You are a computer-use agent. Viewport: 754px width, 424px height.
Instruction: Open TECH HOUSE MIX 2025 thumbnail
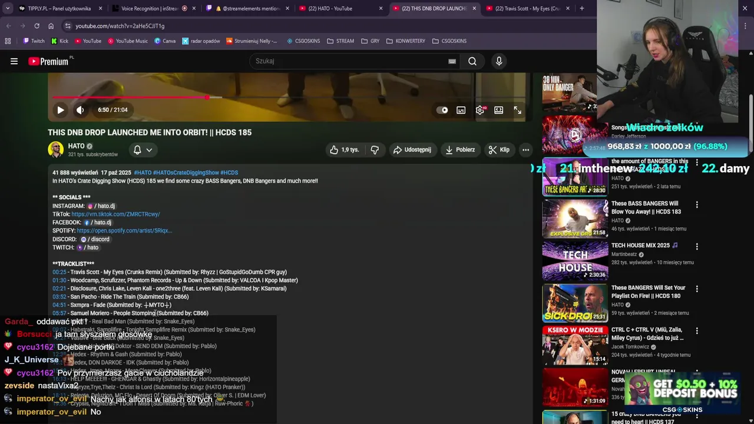(575, 260)
